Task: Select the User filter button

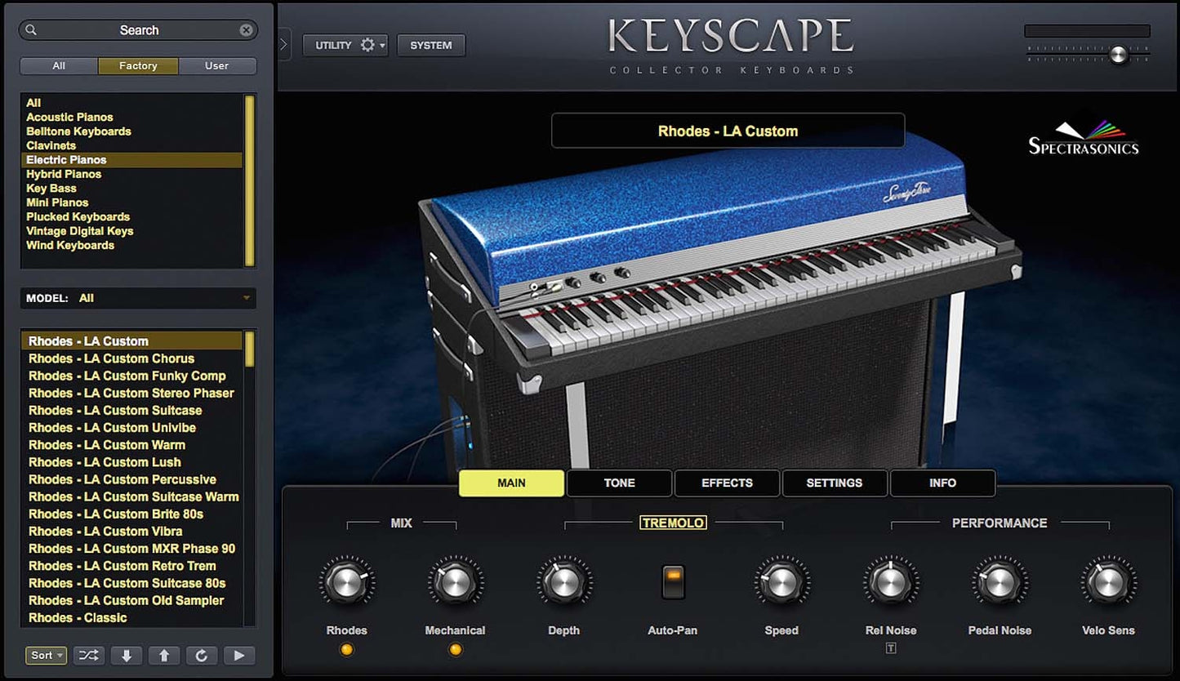Action: point(216,66)
